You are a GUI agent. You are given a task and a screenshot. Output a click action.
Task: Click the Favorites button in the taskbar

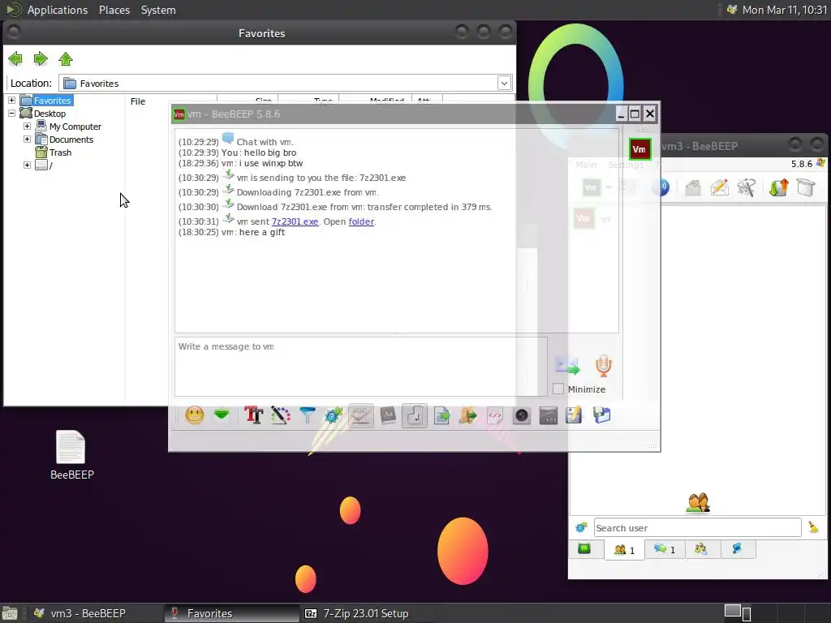(x=231, y=613)
